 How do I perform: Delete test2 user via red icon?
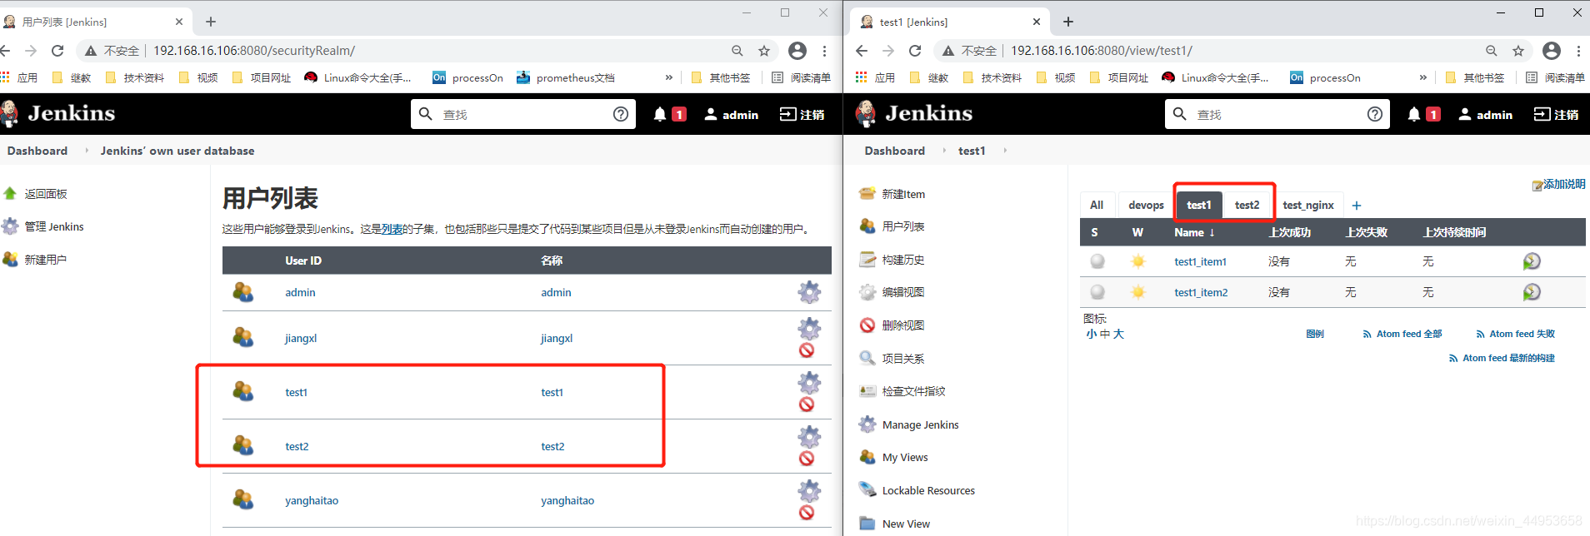pos(807,459)
